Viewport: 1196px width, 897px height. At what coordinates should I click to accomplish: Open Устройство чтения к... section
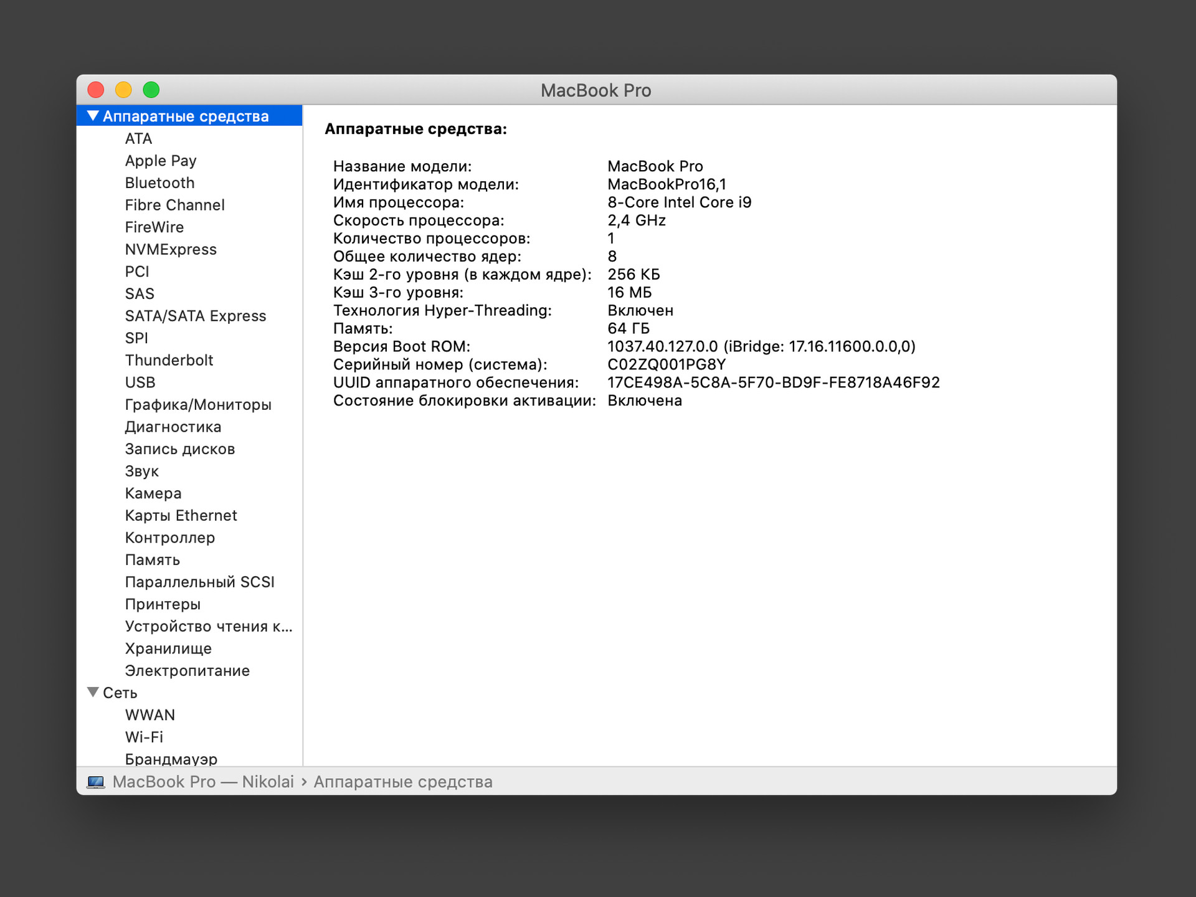209,626
